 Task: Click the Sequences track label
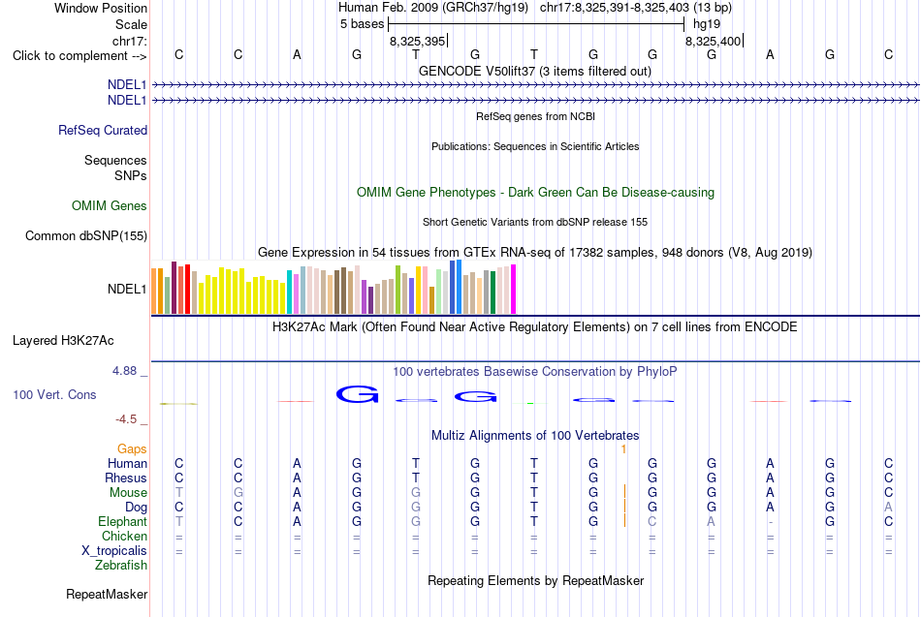pos(115,160)
